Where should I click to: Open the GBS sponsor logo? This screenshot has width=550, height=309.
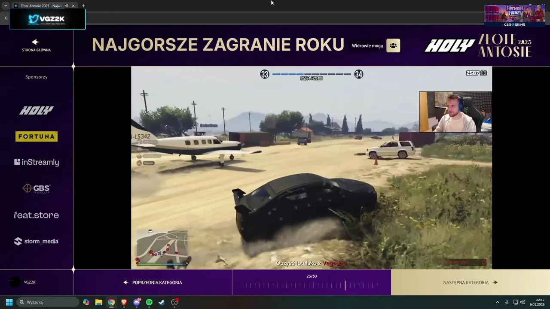coord(37,188)
